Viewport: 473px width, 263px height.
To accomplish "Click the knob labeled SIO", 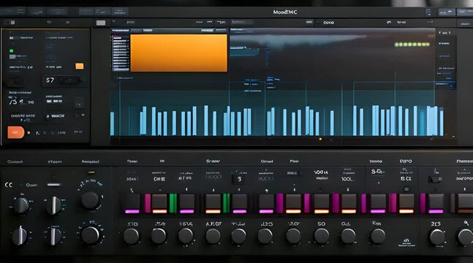I will [131, 236].
